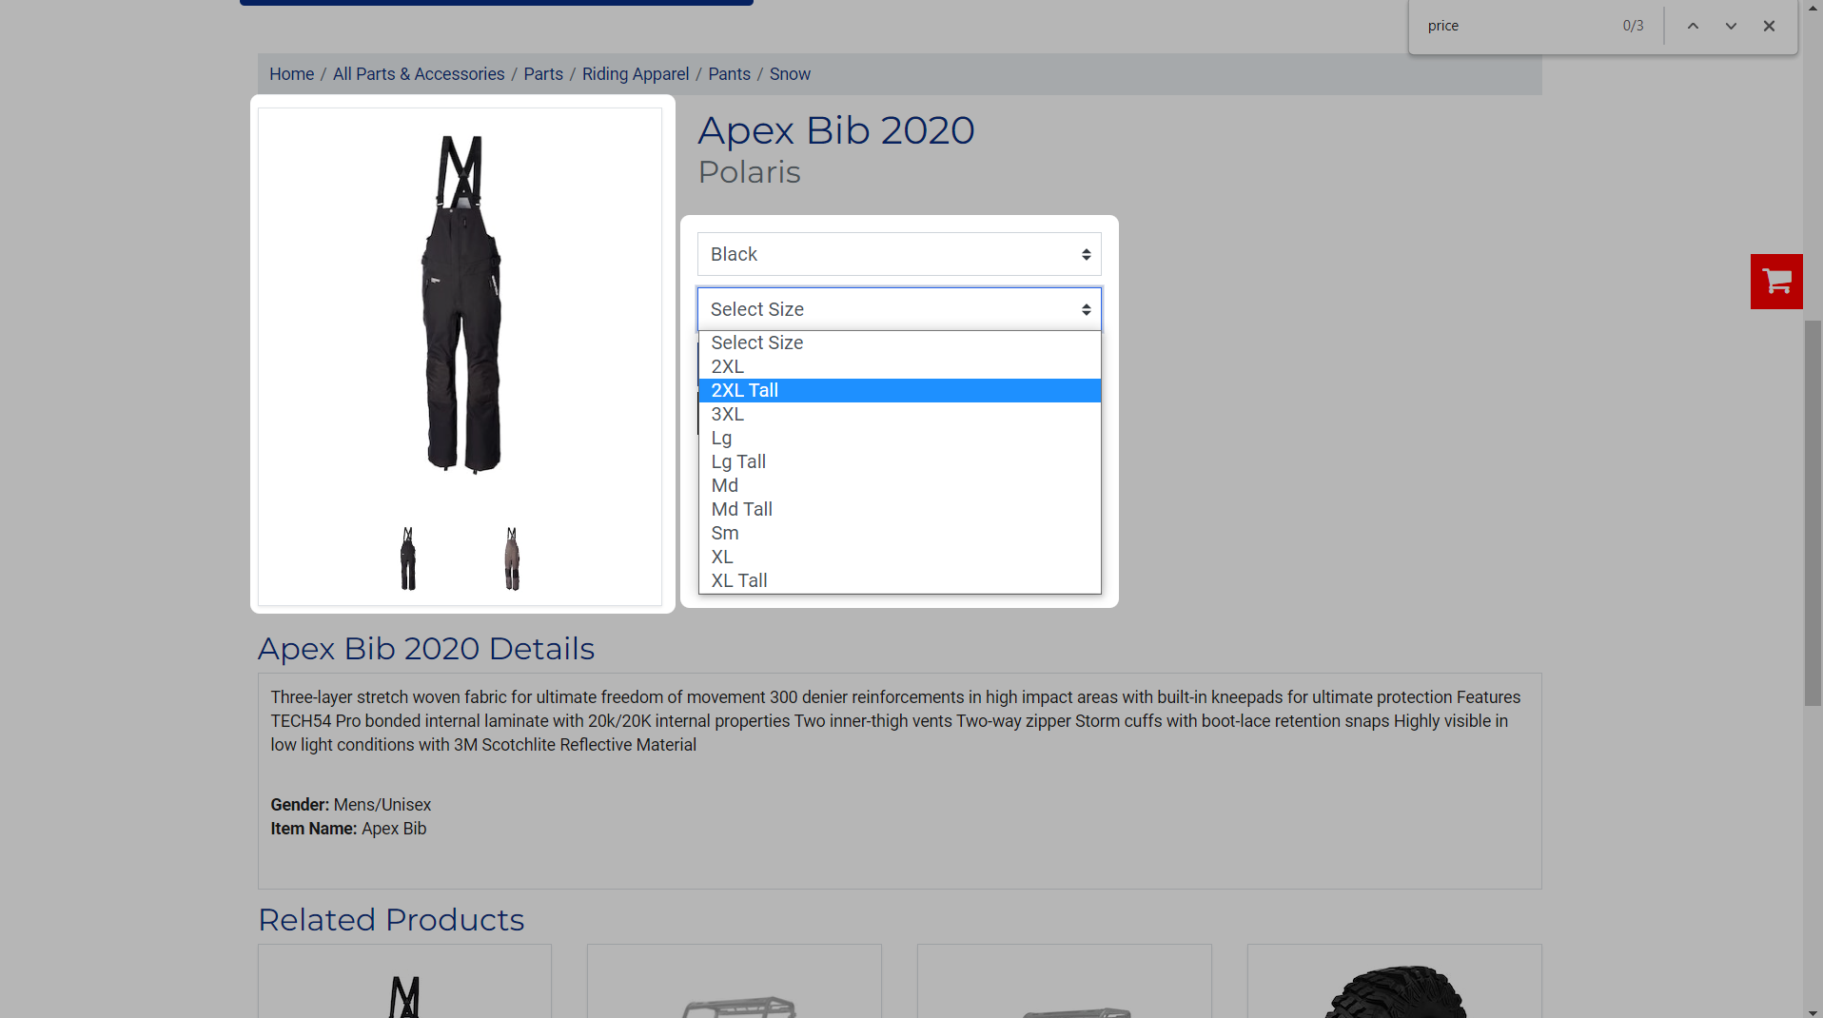Click the 'Gender: Mens/Unisex' line
This screenshot has width=1823, height=1018.
(351, 805)
